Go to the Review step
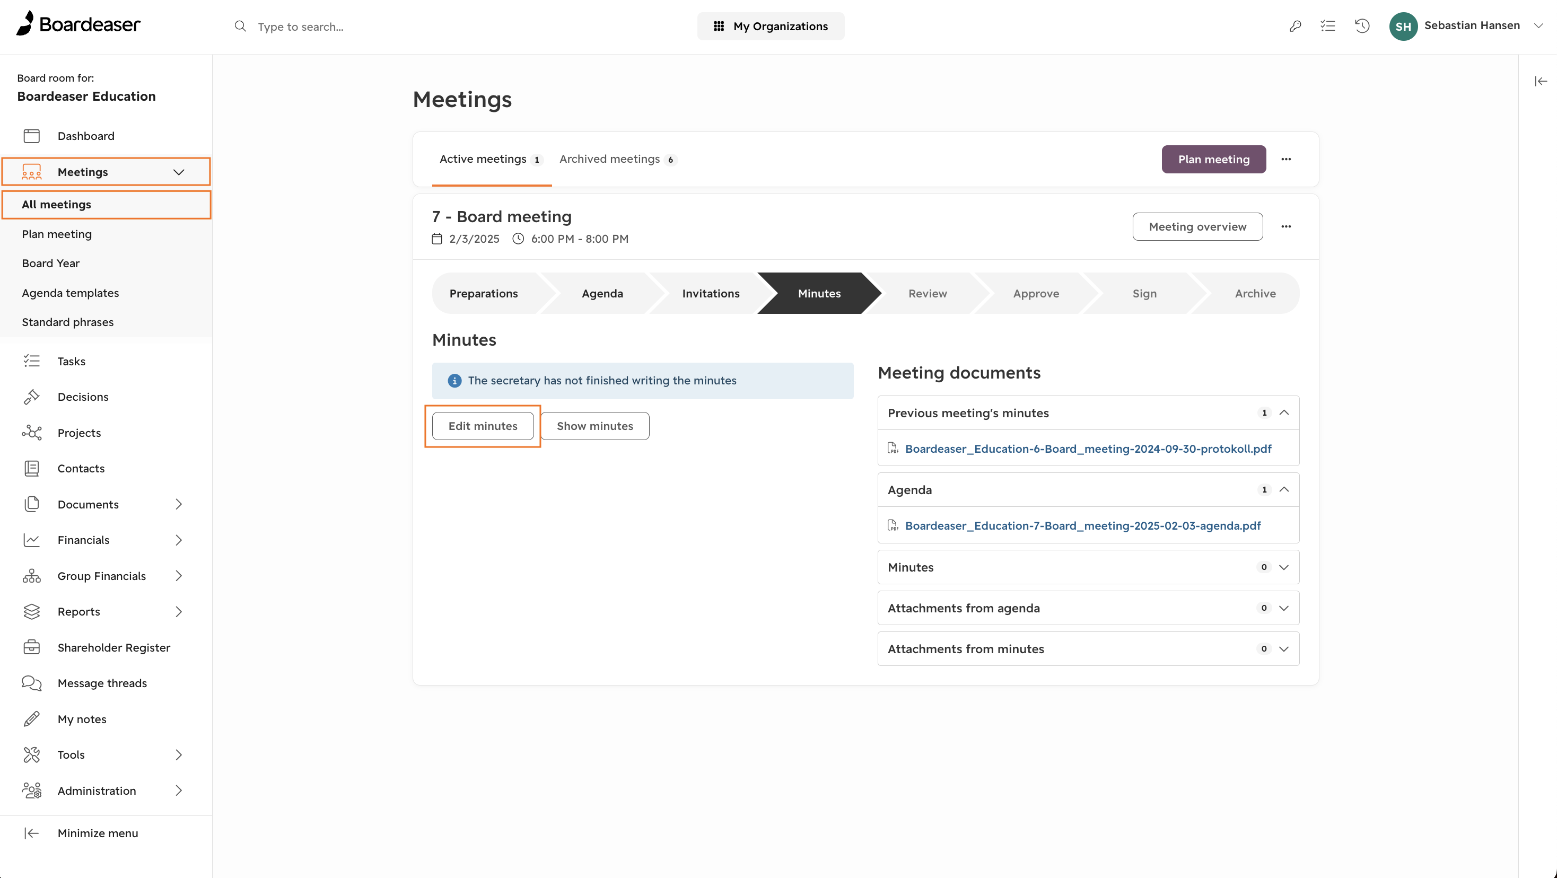1557x878 pixels. (927, 293)
